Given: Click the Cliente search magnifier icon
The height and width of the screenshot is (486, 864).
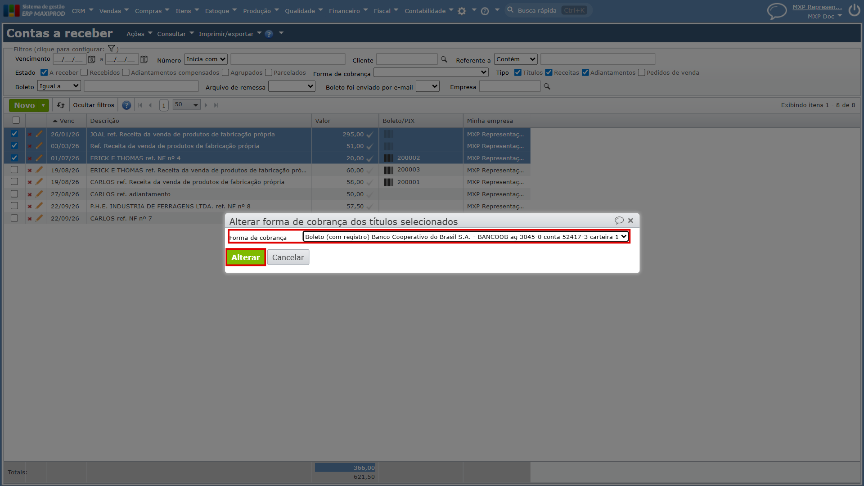Looking at the screenshot, I should tap(444, 59).
